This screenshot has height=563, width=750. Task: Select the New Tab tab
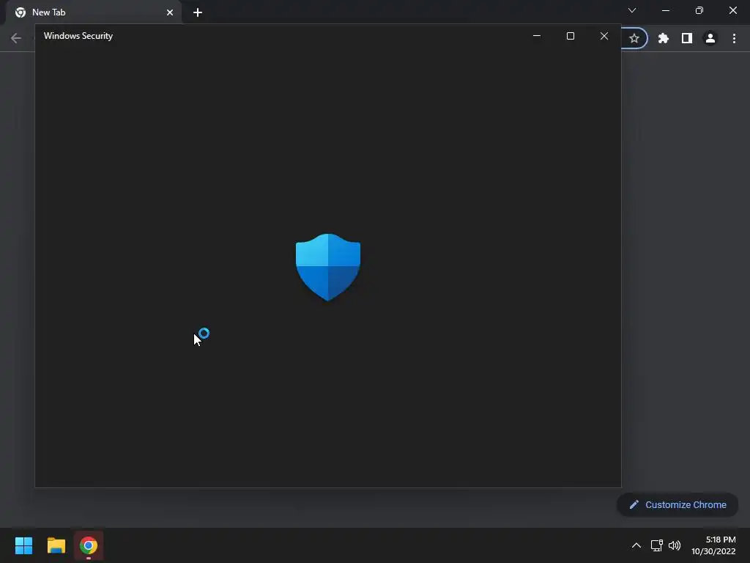pyautogui.click(x=94, y=12)
